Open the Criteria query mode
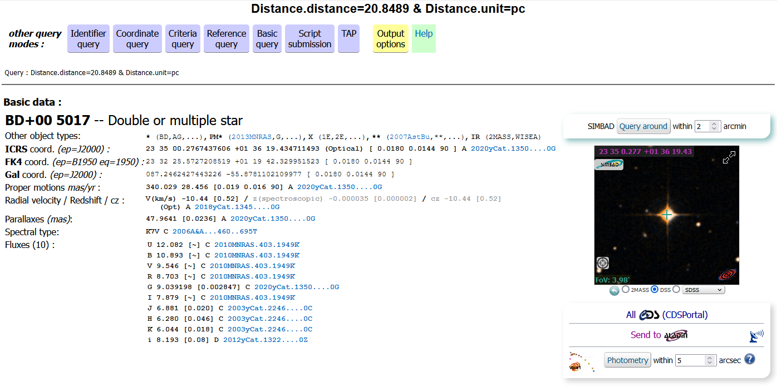The height and width of the screenshot is (387, 777). pos(183,39)
